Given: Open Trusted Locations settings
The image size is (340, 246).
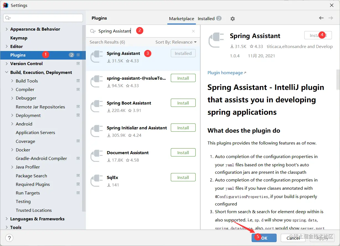Looking at the screenshot, I should pos(34,210).
